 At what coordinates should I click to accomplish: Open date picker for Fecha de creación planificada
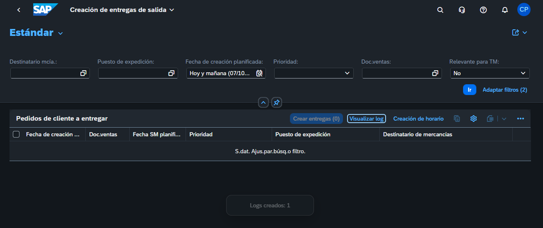click(x=259, y=73)
